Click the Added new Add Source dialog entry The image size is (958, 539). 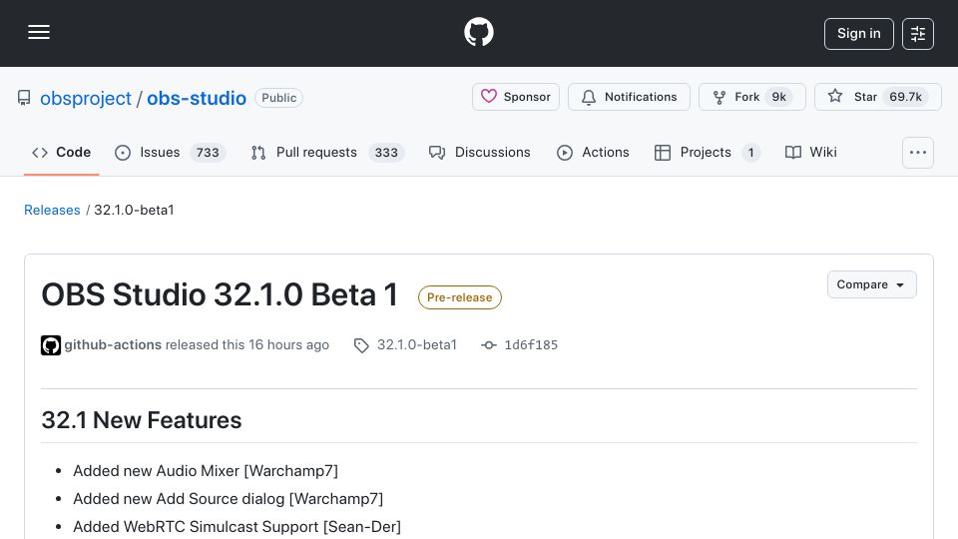click(228, 499)
